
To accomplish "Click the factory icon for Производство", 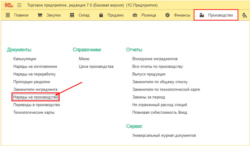I will coord(202,15).
